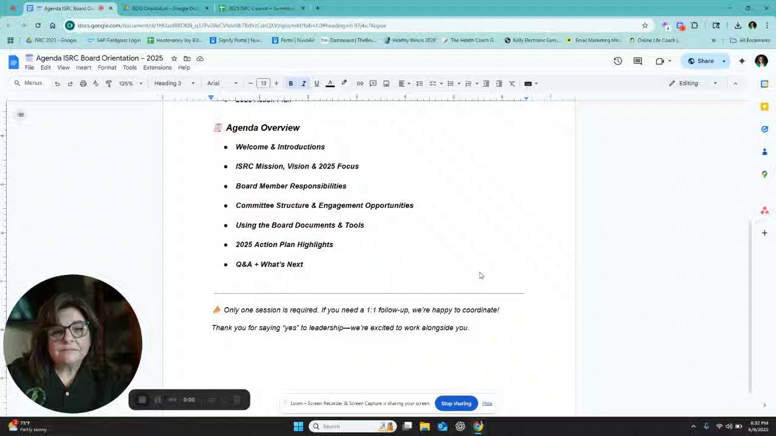This screenshot has height=436, width=776.
Task: Open Gemini sparkle icon
Action: (741, 61)
